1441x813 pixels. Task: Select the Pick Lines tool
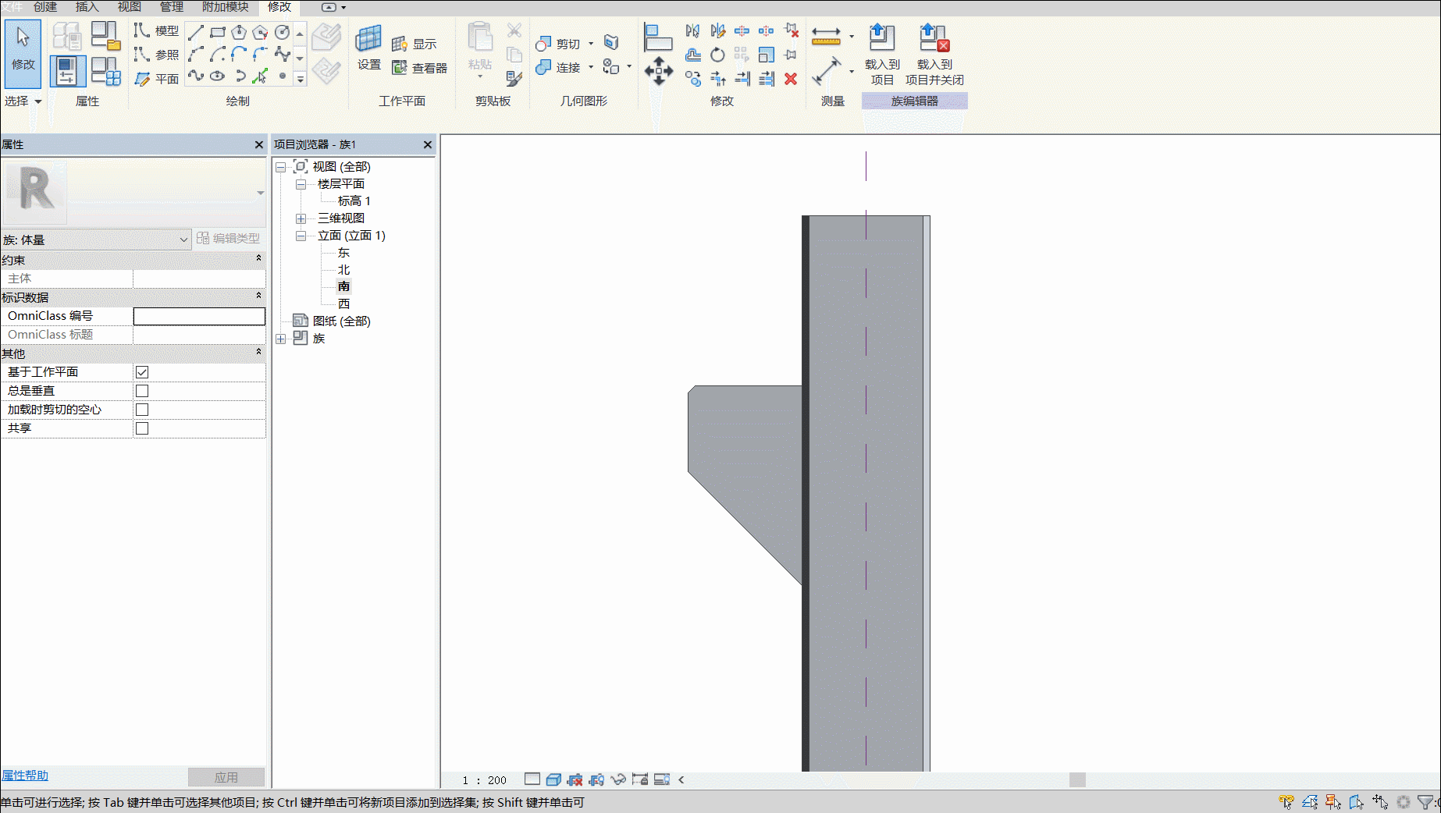[x=261, y=76]
